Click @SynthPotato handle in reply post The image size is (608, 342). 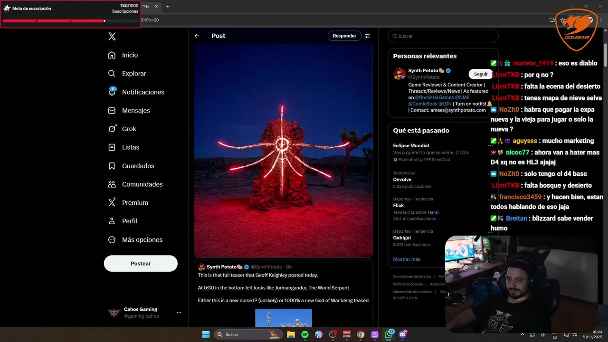coord(266,267)
